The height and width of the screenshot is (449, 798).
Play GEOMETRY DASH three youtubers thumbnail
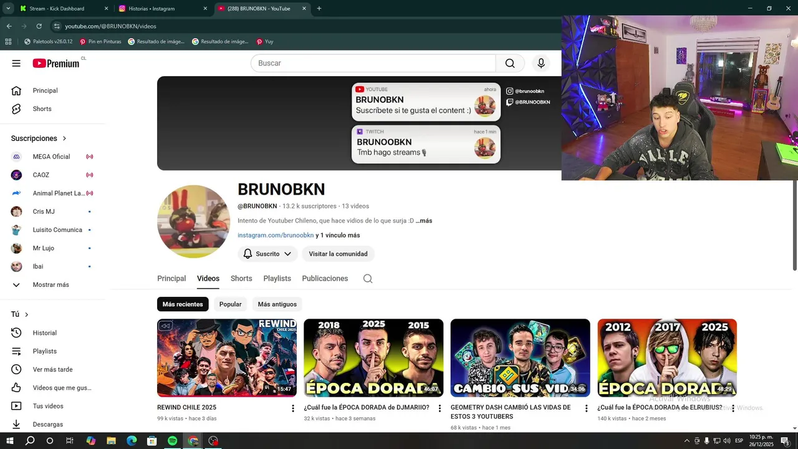[520, 358]
